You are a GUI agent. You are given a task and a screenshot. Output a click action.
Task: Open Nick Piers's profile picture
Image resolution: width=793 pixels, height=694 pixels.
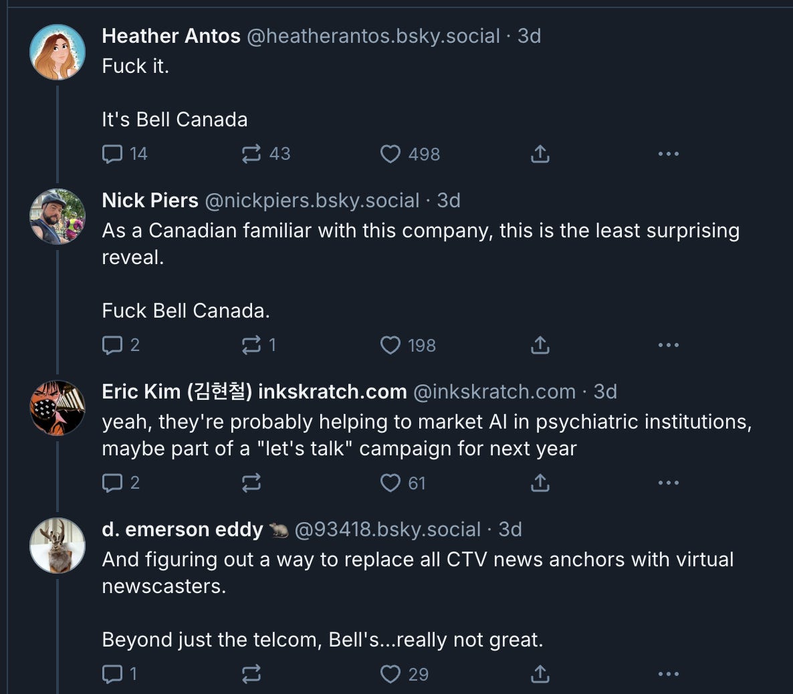click(58, 217)
